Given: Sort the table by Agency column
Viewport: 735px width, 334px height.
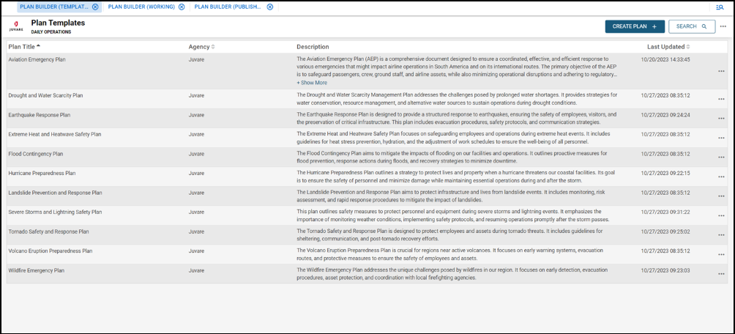Looking at the screenshot, I should pos(201,47).
